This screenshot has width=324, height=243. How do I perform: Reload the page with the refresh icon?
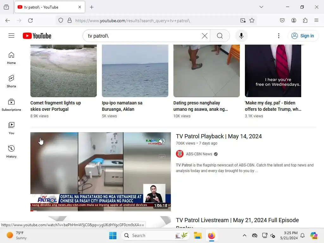coord(30,21)
